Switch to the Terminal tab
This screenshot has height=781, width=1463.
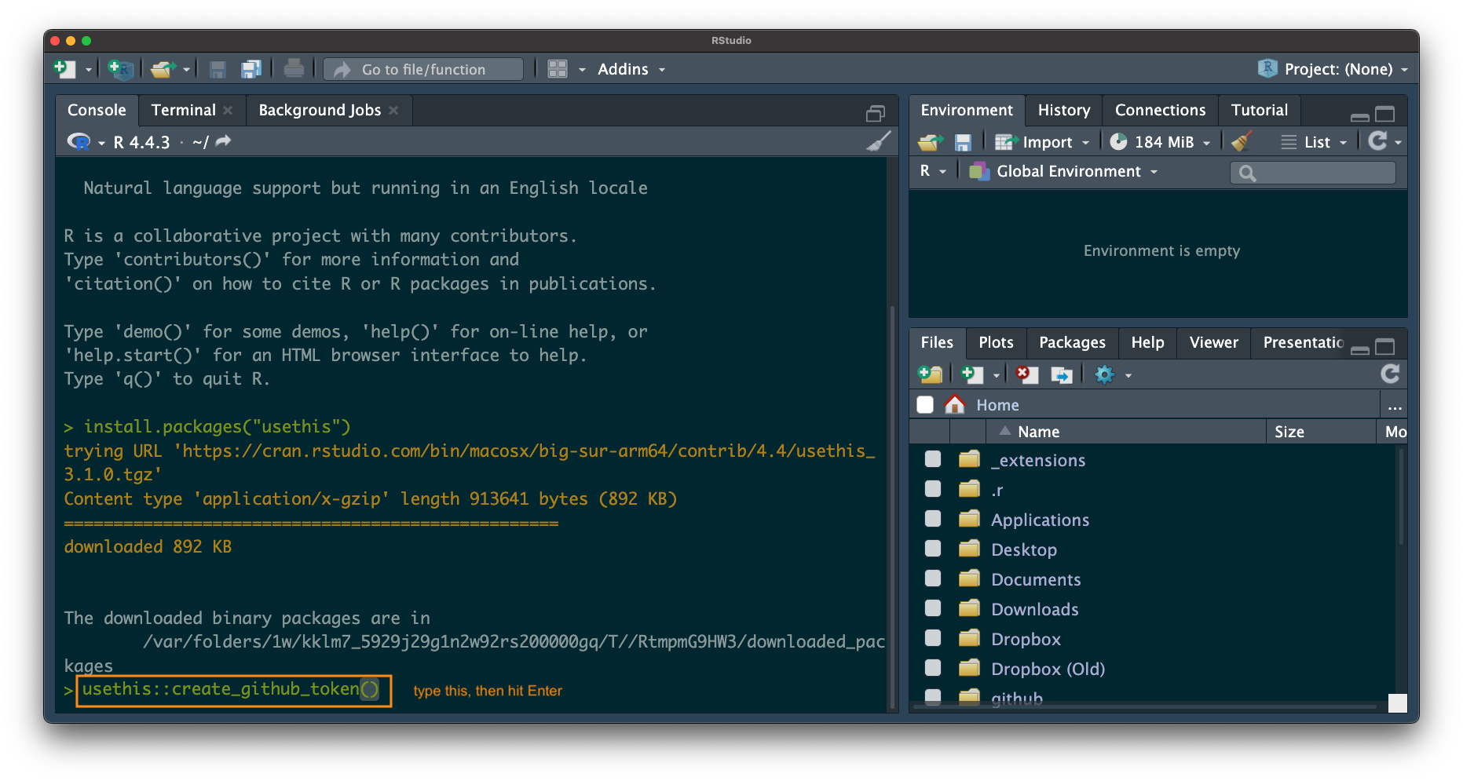tap(183, 110)
